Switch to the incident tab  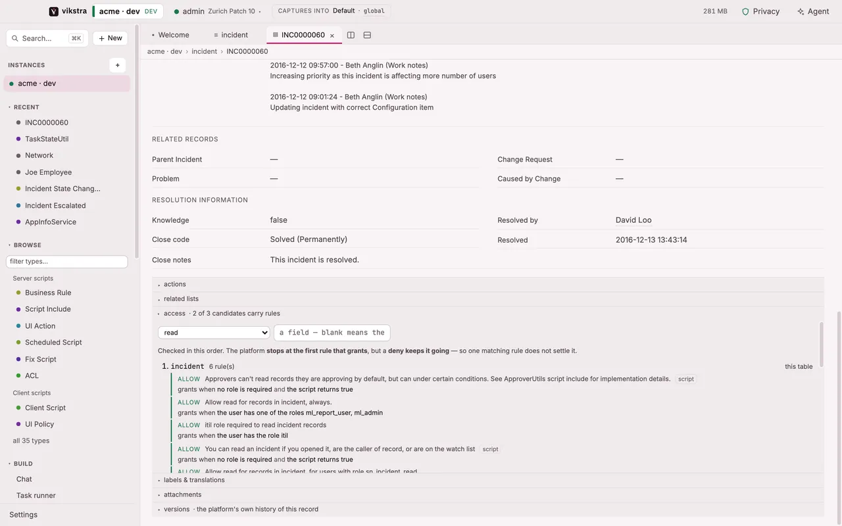(x=231, y=35)
